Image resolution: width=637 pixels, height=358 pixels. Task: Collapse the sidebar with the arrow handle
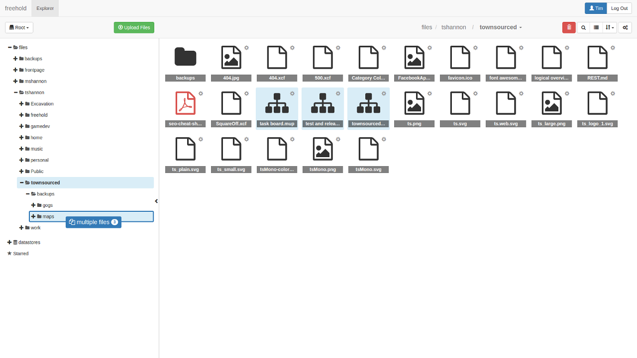click(156, 201)
